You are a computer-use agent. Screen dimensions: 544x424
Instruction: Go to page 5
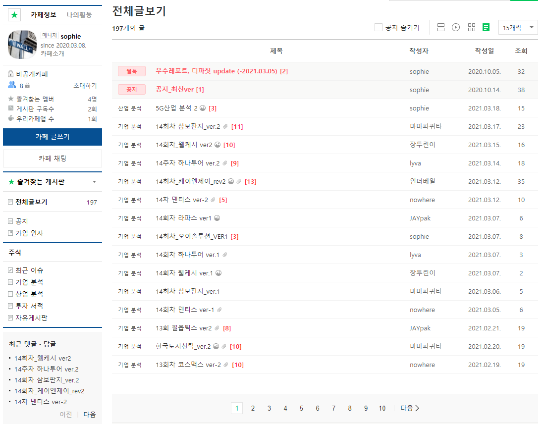(301, 408)
